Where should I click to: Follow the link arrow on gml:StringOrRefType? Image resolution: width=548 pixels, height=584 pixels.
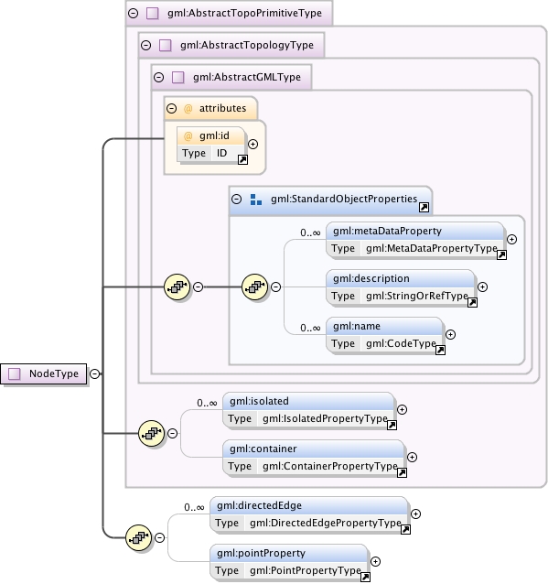[472, 302]
